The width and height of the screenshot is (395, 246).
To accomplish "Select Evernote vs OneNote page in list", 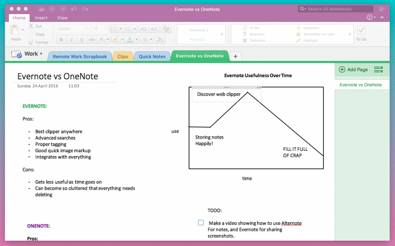I will click(x=362, y=85).
